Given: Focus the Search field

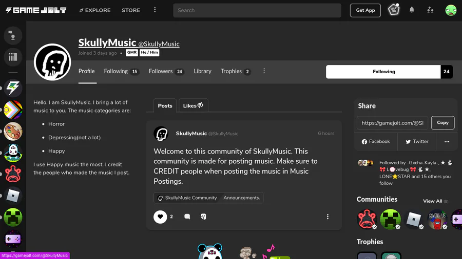Looking at the screenshot, I should pos(257,10).
